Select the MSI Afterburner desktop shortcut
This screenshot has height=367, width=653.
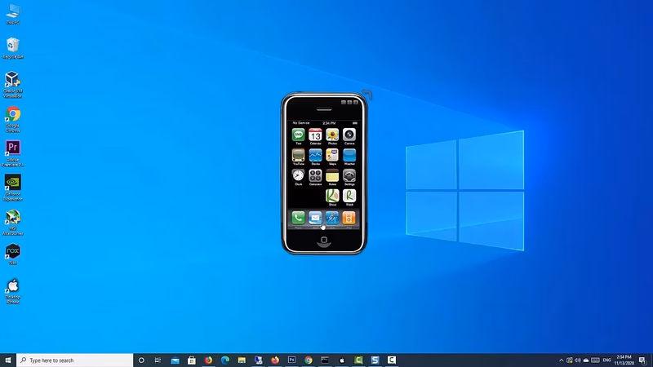coord(13,223)
